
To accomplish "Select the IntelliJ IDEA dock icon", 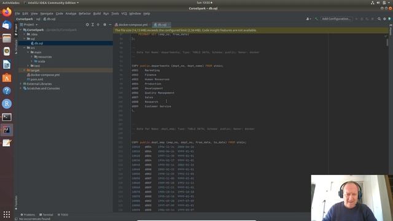I will tap(7, 130).
